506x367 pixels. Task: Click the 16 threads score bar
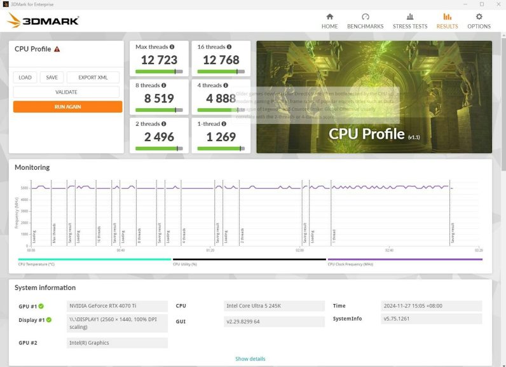pyautogui.click(x=221, y=72)
